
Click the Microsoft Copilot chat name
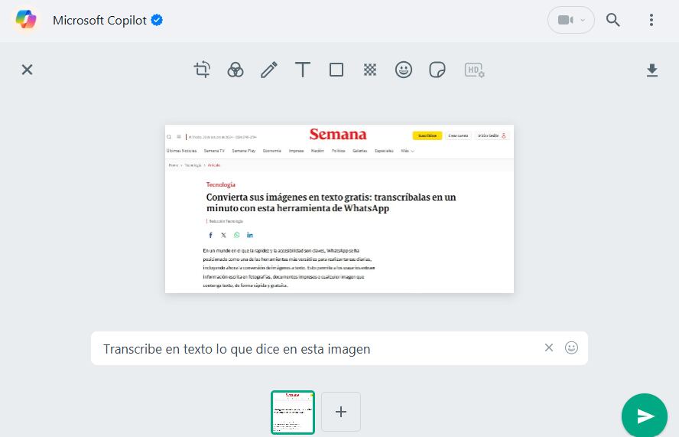pyautogui.click(x=99, y=21)
